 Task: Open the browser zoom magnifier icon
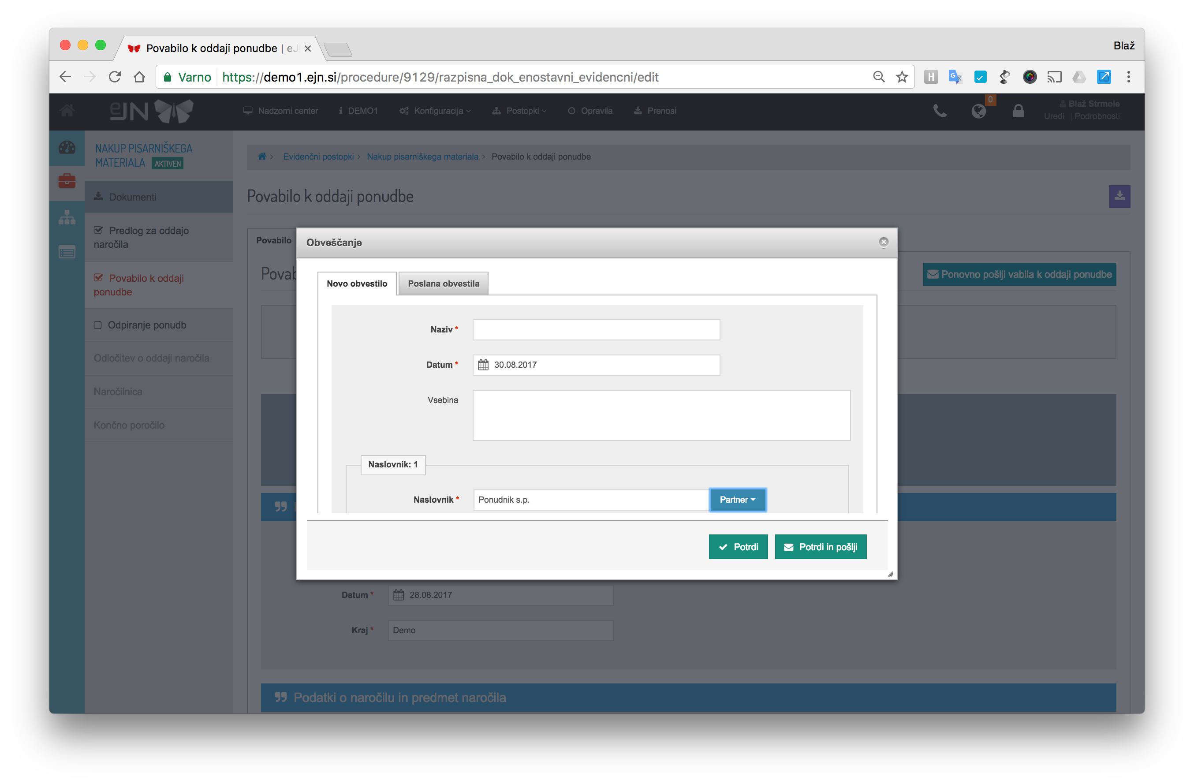tap(878, 77)
